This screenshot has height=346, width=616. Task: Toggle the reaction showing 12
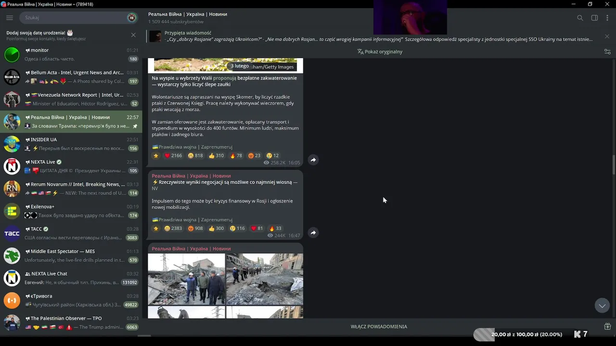click(x=272, y=156)
